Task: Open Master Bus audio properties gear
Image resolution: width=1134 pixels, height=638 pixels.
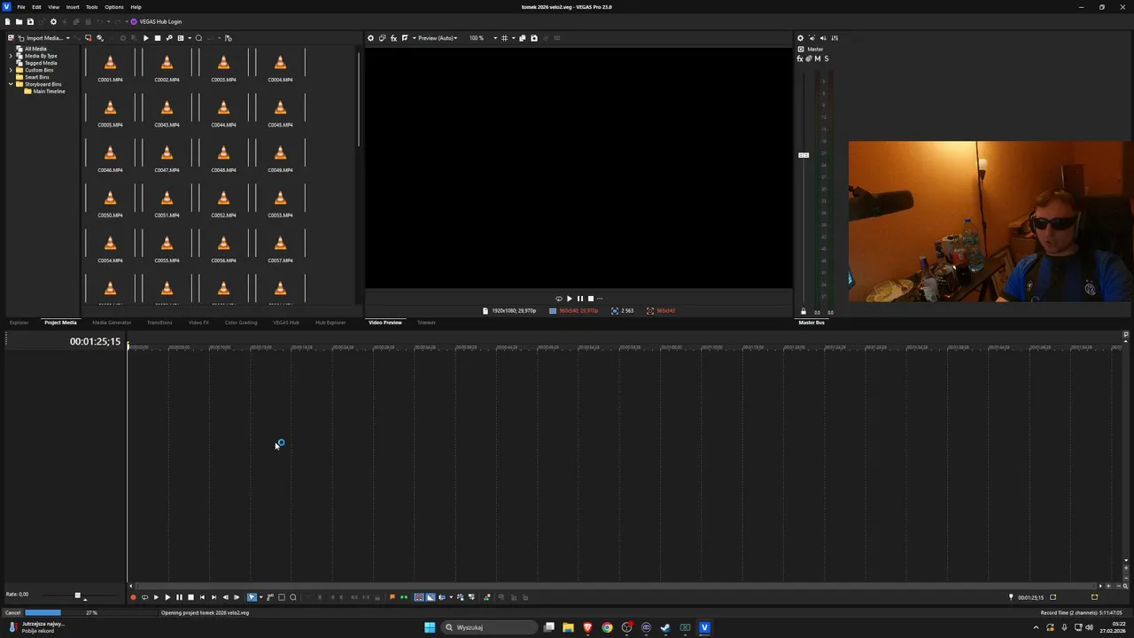Action: 800,38
